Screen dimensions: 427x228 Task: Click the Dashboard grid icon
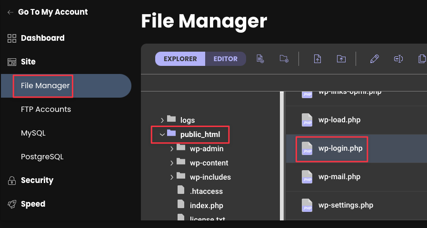(12, 38)
